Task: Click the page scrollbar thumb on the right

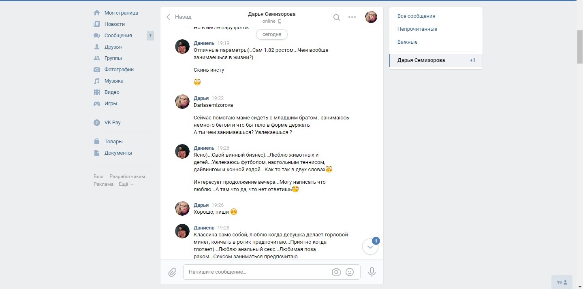Action: click(580, 47)
